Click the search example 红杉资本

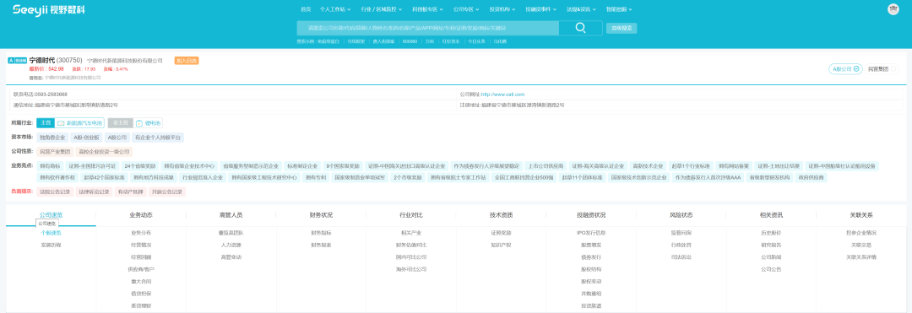click(x=451, y=41)
